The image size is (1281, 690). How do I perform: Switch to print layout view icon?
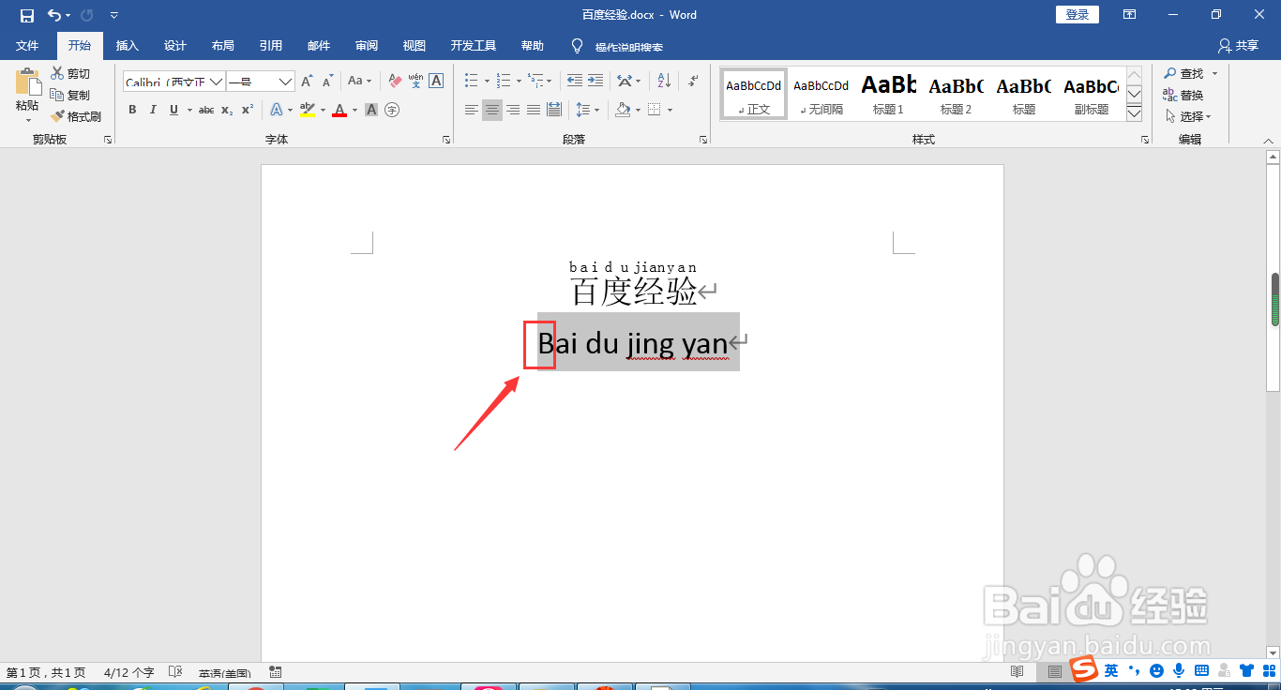click(1055, 672)
